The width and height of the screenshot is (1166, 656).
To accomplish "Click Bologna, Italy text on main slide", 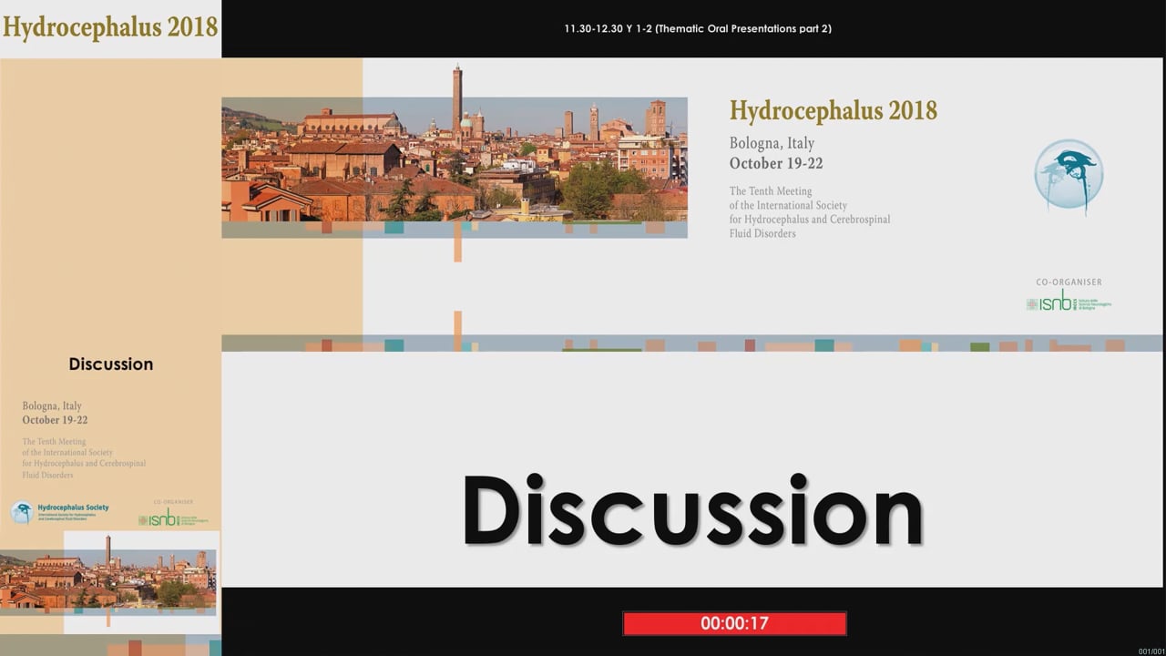I will pos(772,143).
